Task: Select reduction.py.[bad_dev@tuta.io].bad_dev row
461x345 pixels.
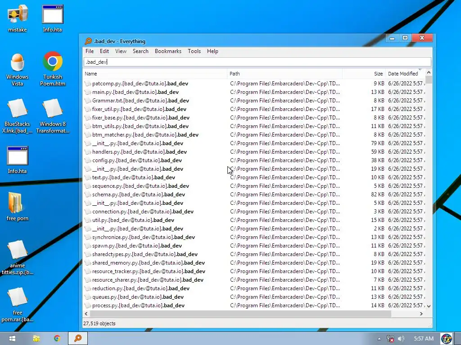Action: (254, 288)
